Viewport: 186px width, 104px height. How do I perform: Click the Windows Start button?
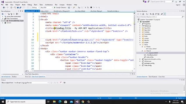tap(3, 102)
